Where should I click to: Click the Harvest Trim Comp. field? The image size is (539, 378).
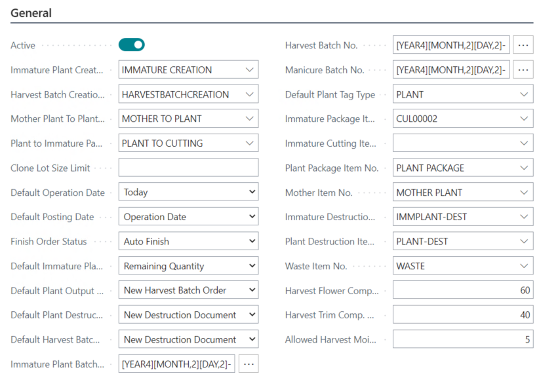[x=463, y=315]
